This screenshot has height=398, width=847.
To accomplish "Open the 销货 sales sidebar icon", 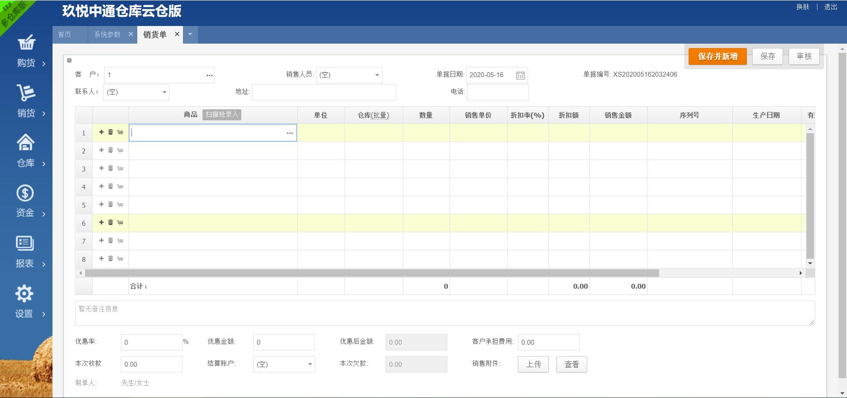I will 26,93.
